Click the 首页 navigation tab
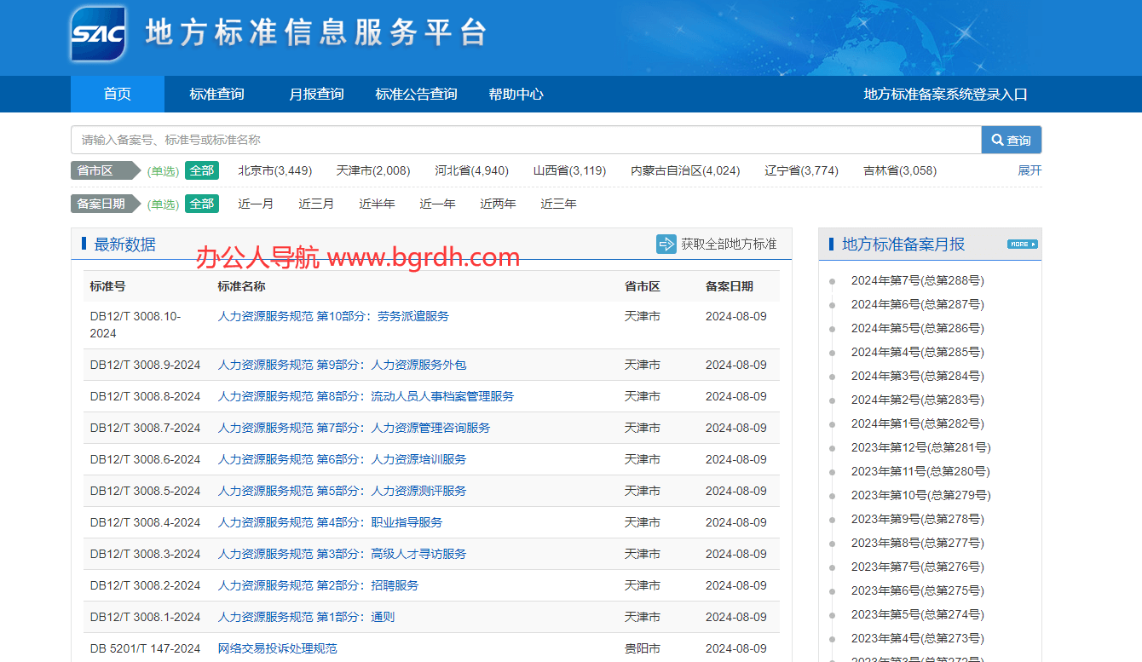Image resolution: width=1142 pixels, height=662 pixels. click(118, 94)
